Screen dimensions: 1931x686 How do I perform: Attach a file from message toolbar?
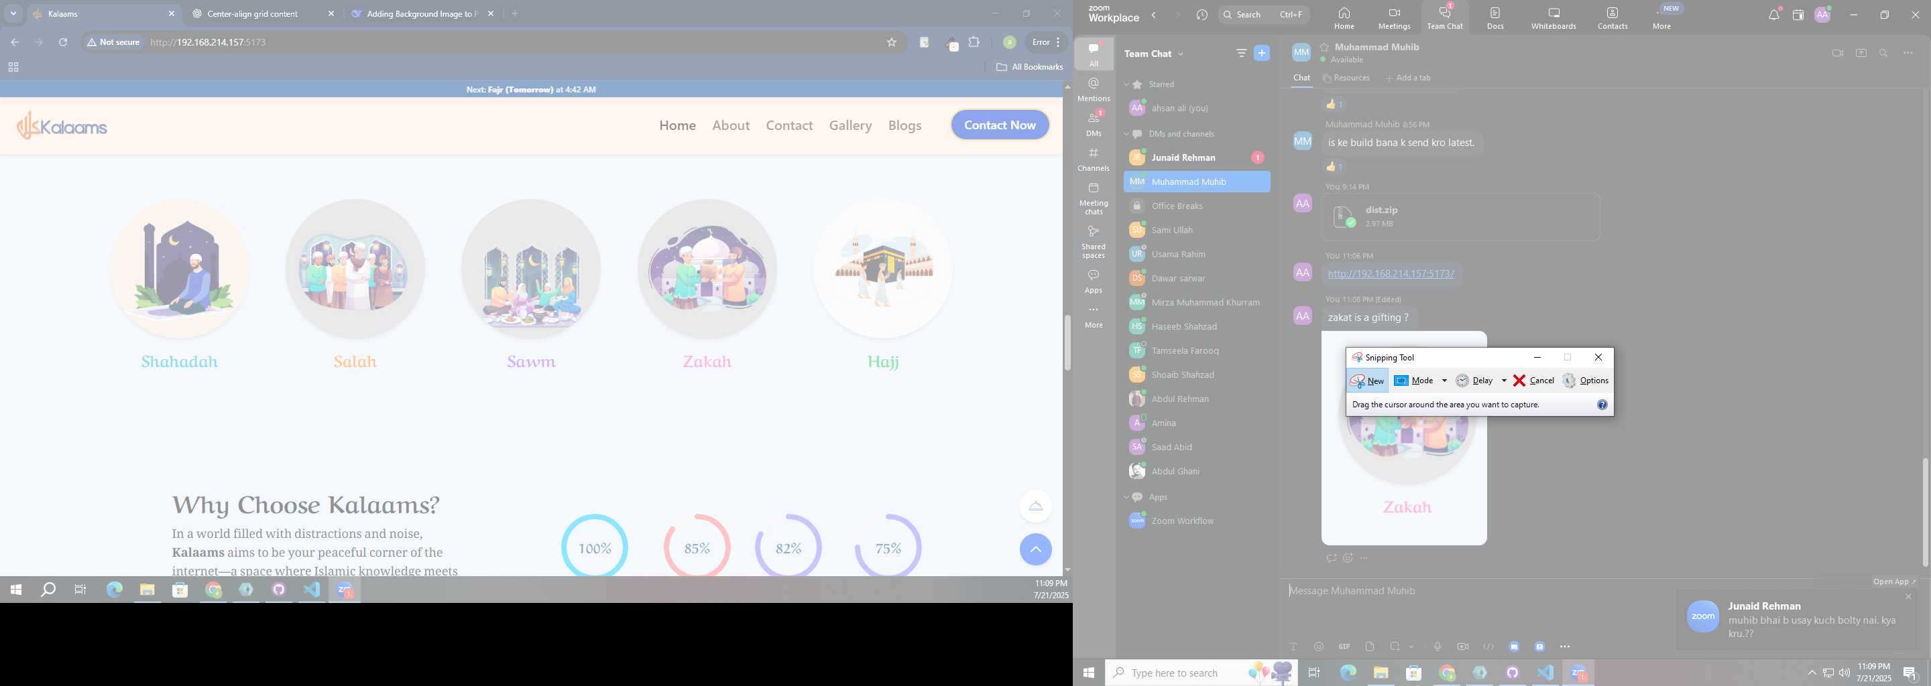[x=1370, y=646]
